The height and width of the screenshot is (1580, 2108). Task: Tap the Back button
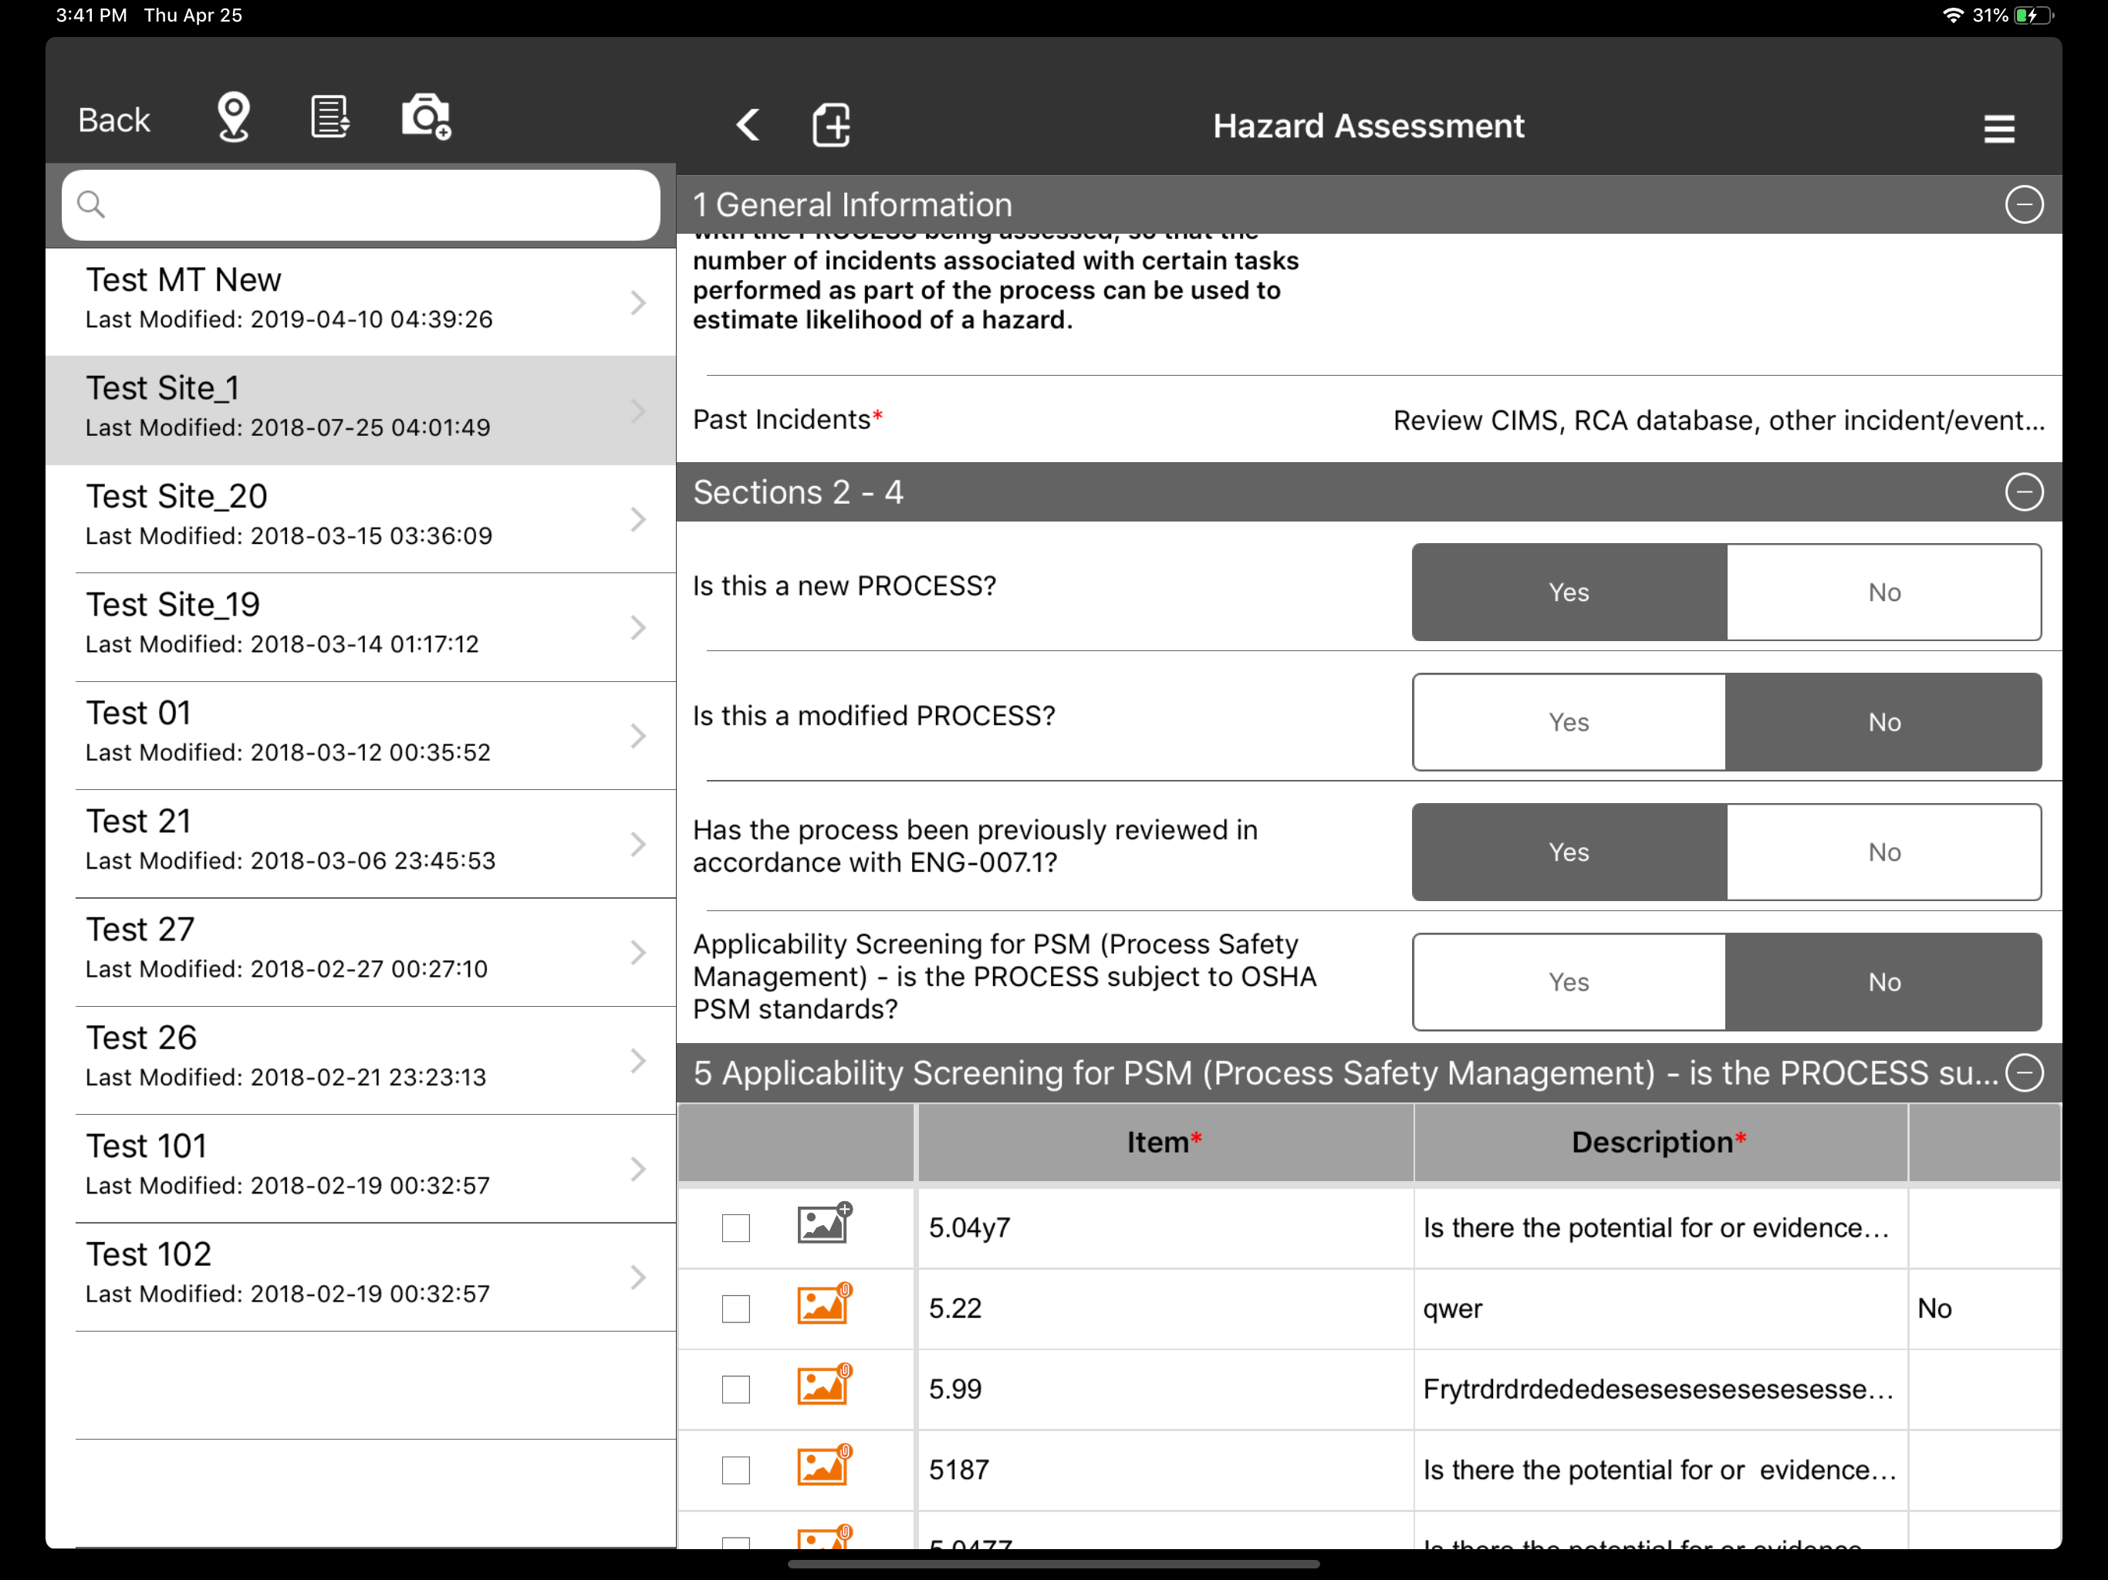[113, 120]
